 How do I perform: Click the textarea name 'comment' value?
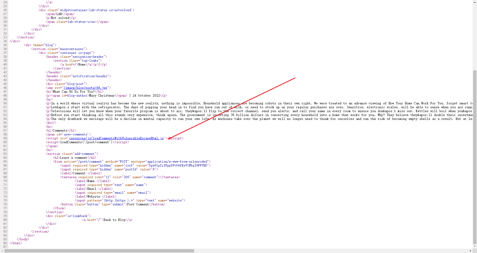click(x=150, y=177)
